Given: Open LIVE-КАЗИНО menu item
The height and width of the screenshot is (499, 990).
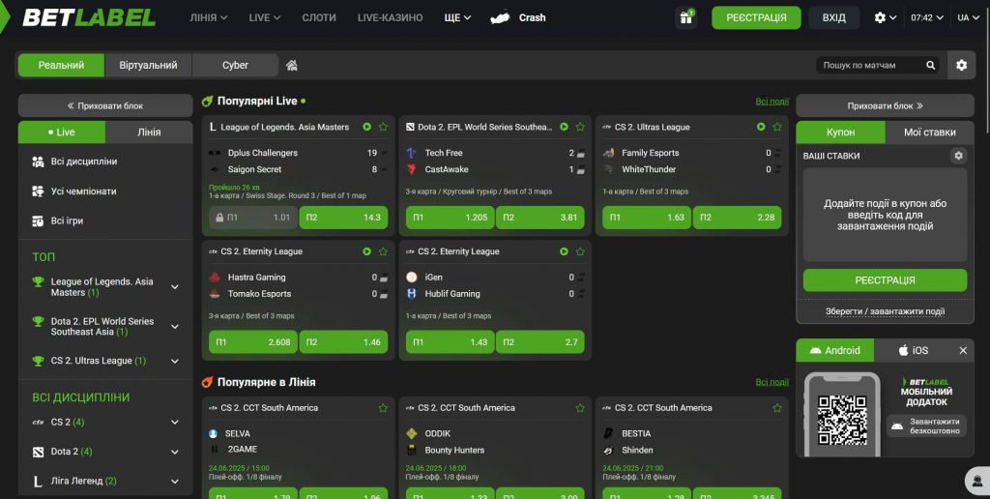Looking at the screenshot, I should point(391,17).
